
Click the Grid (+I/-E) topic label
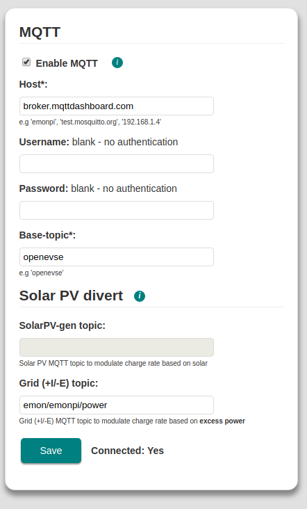pyautogui.click(x=58, y=383)
